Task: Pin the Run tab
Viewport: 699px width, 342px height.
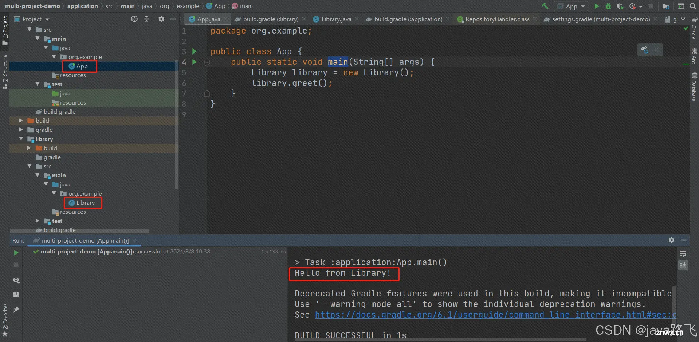Action: click(16, 310)
